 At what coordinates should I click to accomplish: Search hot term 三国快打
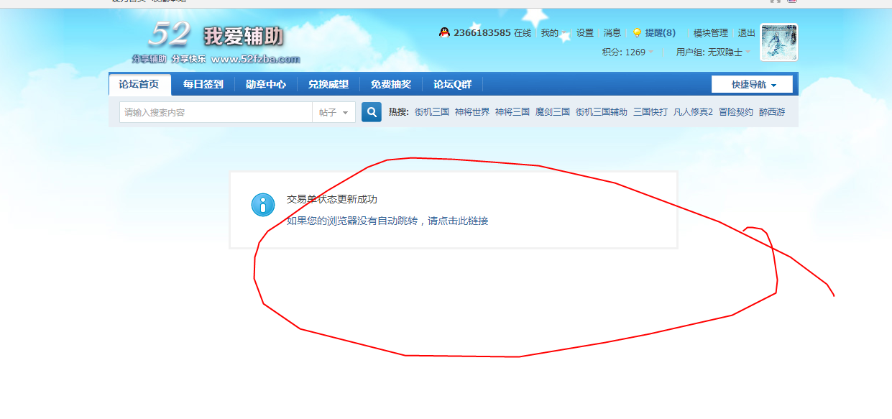click(x=650, y=112)
